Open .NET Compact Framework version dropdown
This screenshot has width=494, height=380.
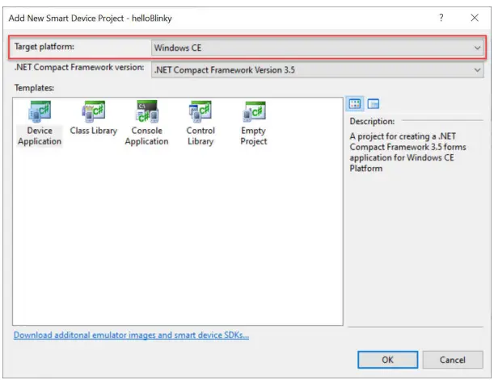pos(317,69)
